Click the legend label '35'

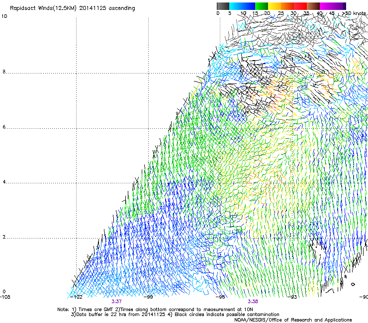point(306,13)
